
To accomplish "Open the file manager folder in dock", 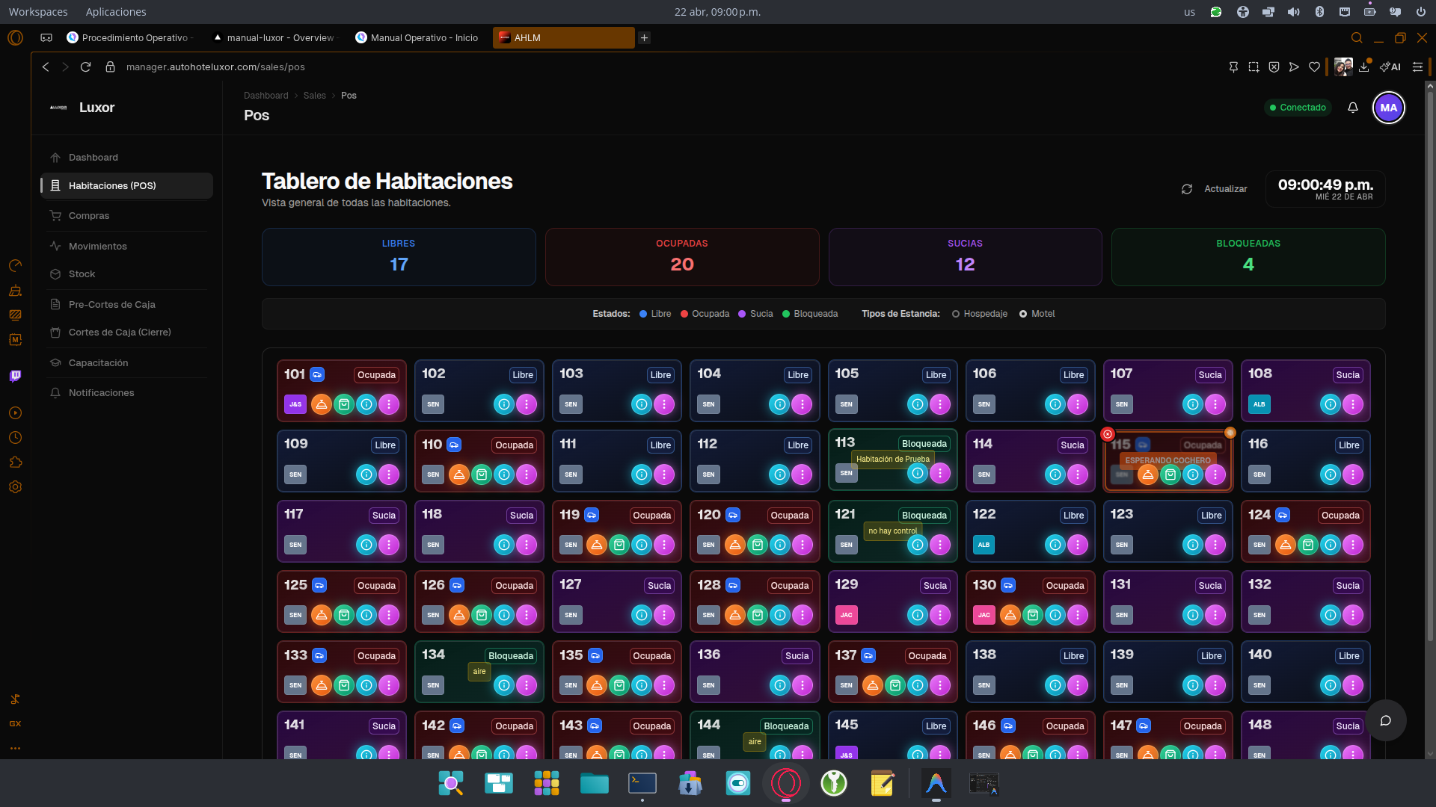I will pyautogui.click(x=595, y=783).
